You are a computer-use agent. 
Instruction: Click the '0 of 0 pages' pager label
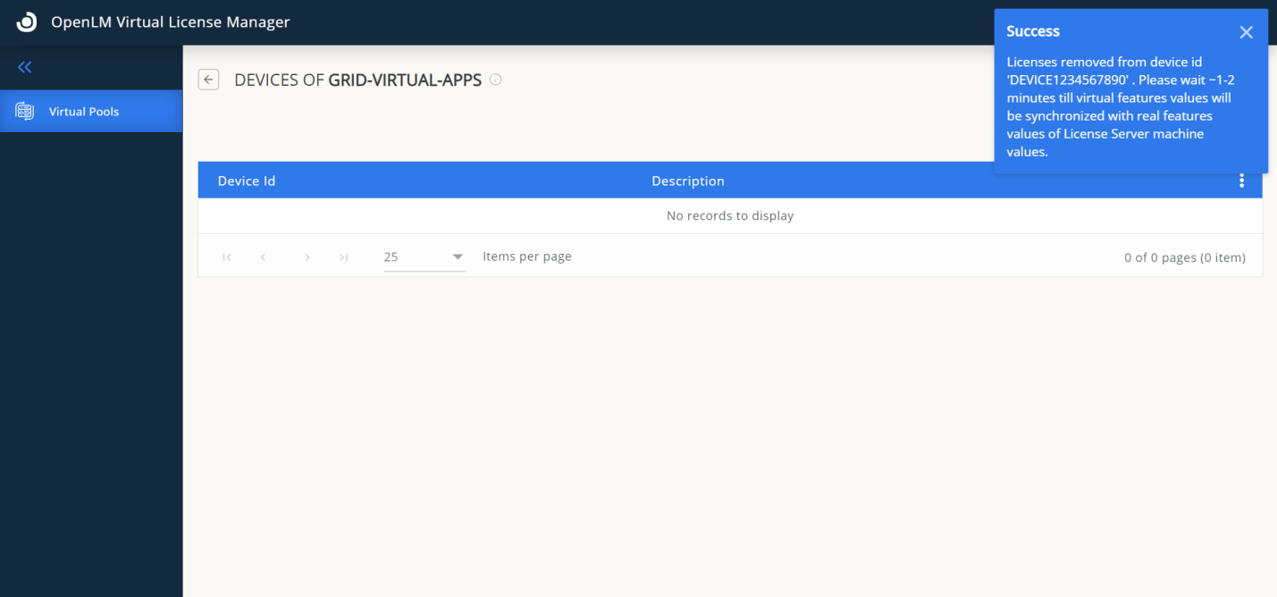click(x=1184, y=257)
